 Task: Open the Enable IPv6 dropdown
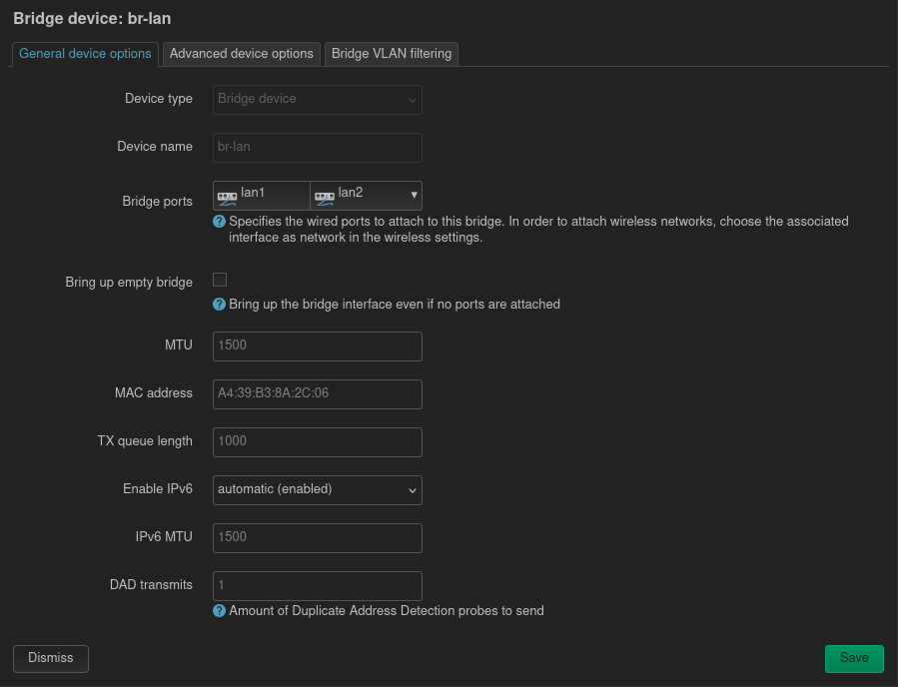click(318, 490)
